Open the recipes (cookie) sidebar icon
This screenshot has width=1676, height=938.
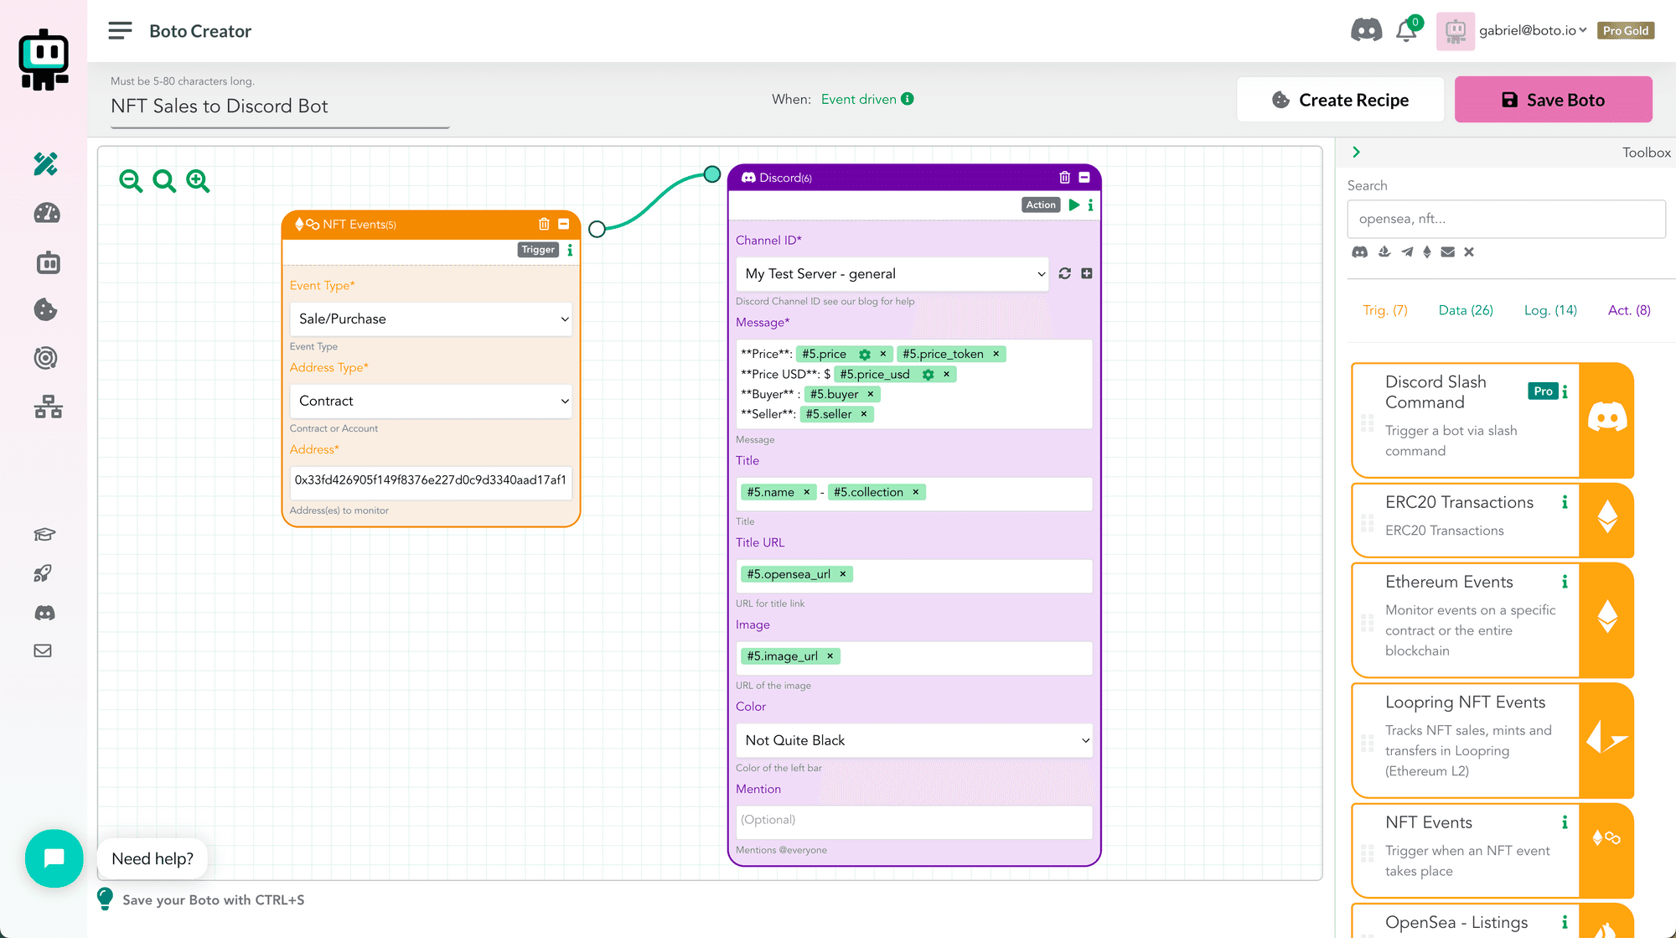point(45,310)
